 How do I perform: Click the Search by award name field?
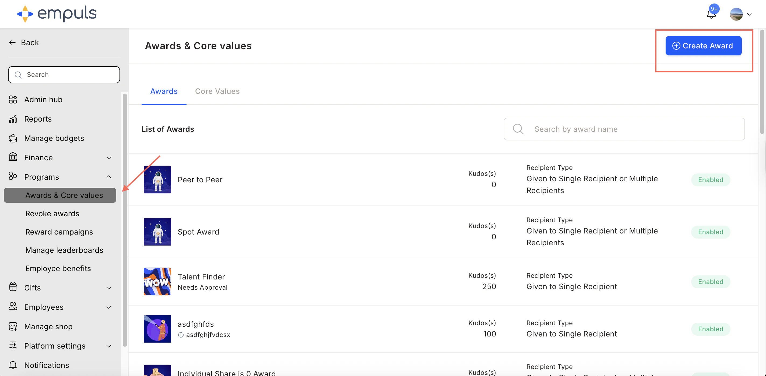pos(624,129)
